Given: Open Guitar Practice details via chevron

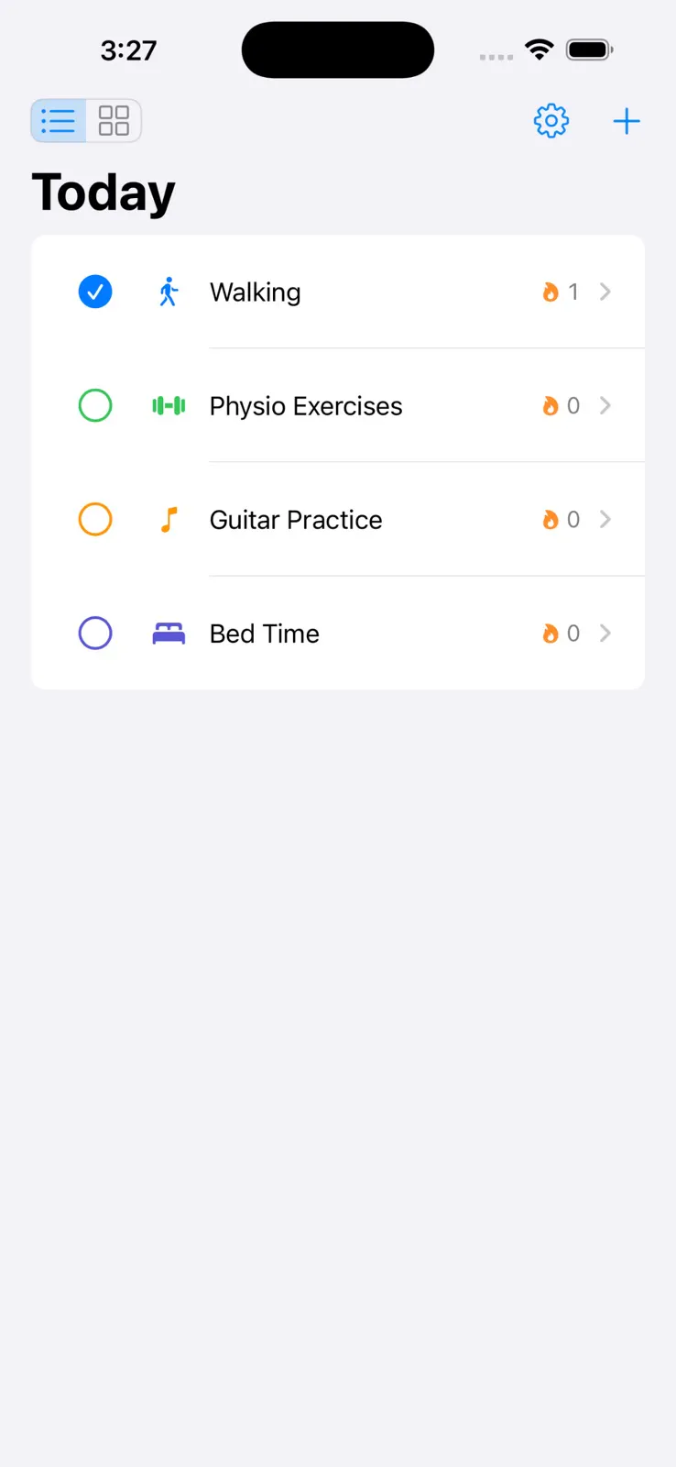Looking at the screenshot, I should click(605, 519).
